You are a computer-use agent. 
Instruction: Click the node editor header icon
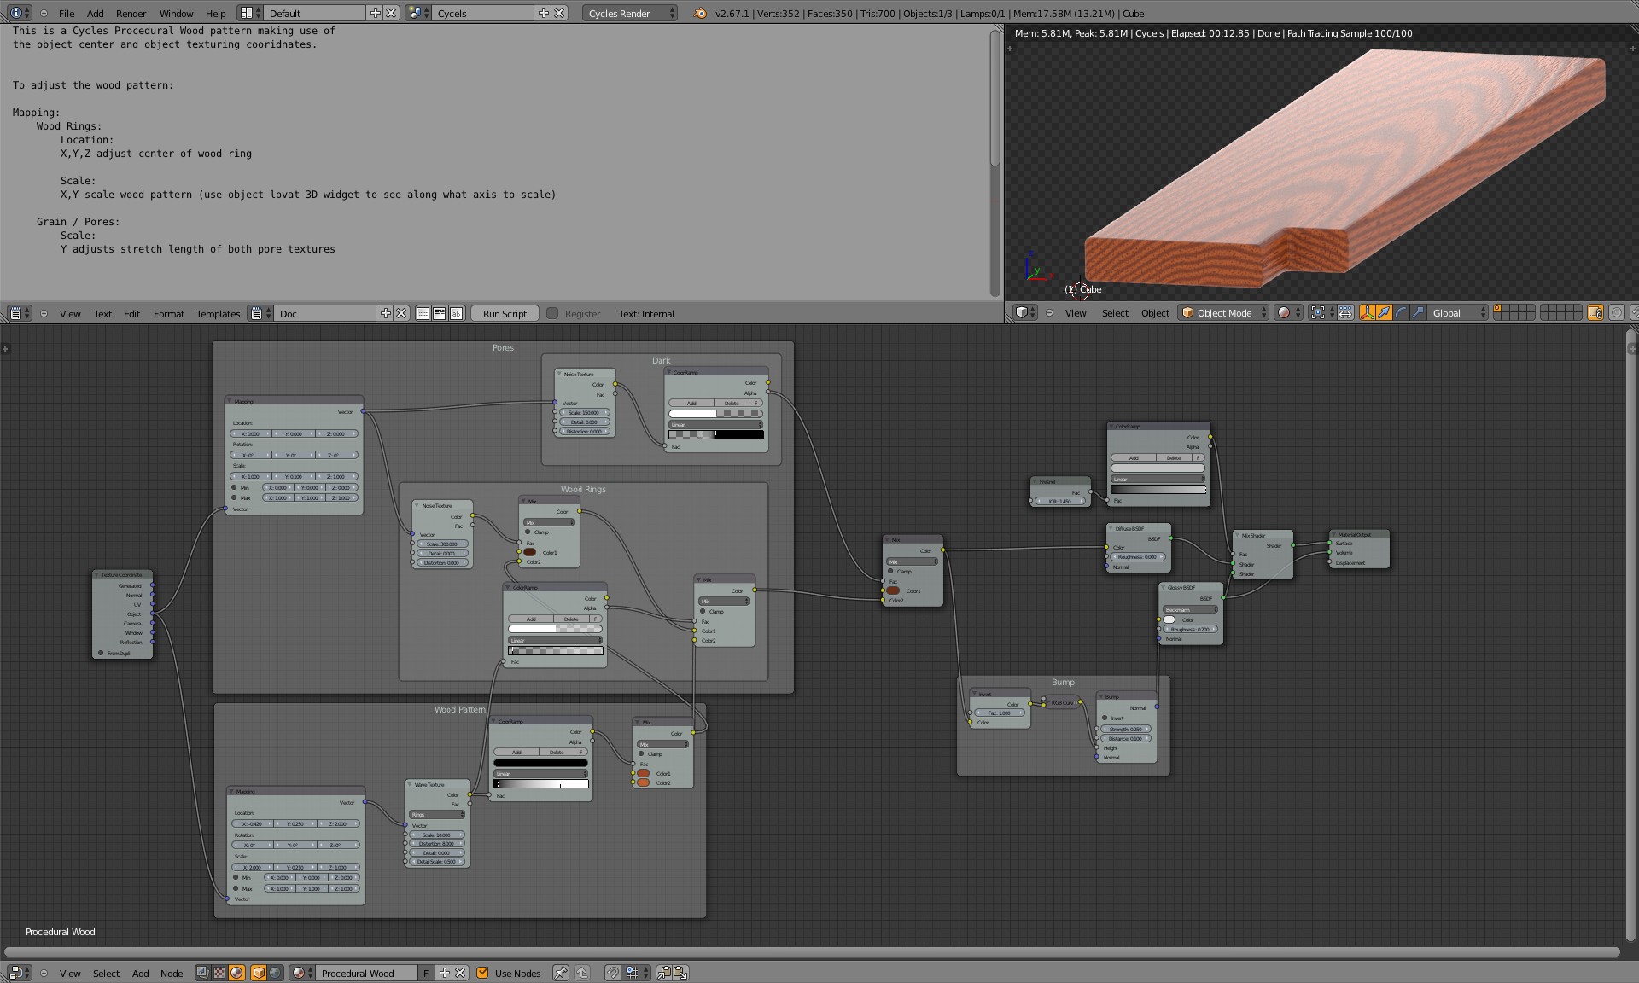(x=18, y=973)
